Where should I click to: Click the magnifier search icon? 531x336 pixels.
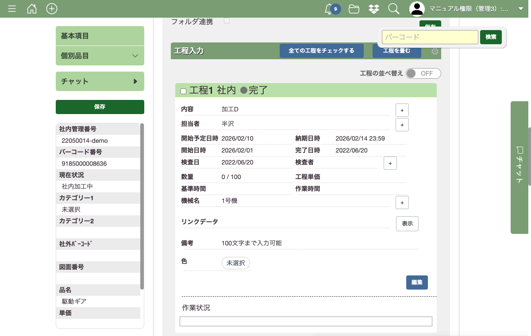(393, 9)
